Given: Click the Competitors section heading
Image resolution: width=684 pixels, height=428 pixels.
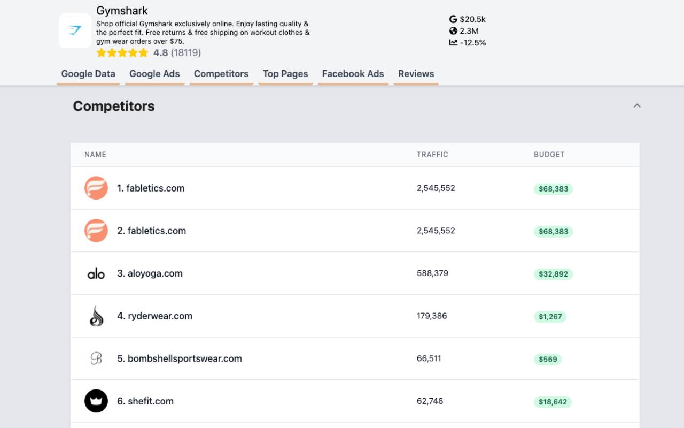Looking at the screenshot, I should click(x=114, y=106).
